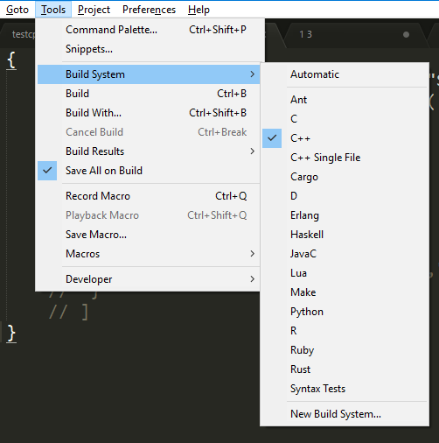This screenshot has height=443, width=439.
Task: Select Python build system
Action: coord(345,312)
